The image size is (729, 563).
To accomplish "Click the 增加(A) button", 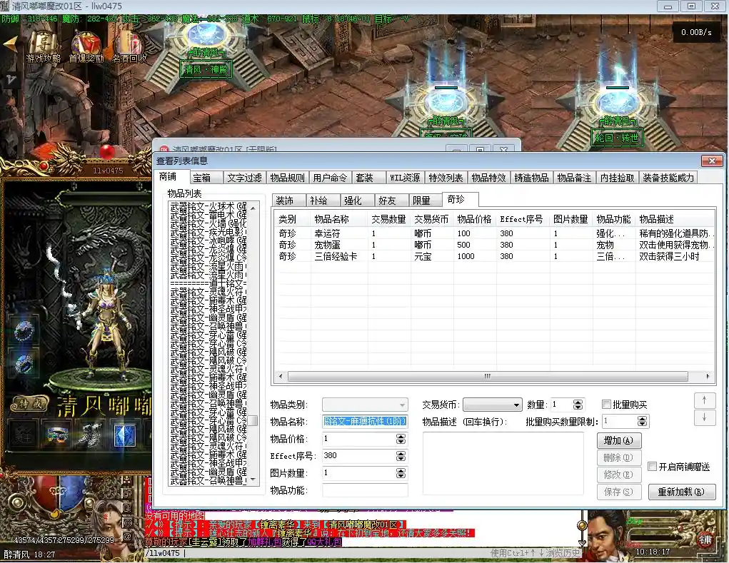I will point(619,440).
